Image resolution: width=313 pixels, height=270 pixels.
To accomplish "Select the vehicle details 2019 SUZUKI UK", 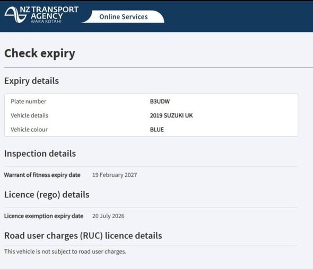I will tap(171, 115).
